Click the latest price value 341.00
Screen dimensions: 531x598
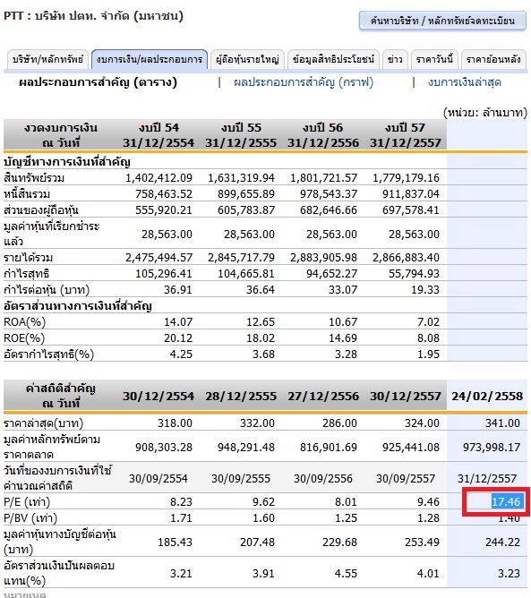pos(502,423)
